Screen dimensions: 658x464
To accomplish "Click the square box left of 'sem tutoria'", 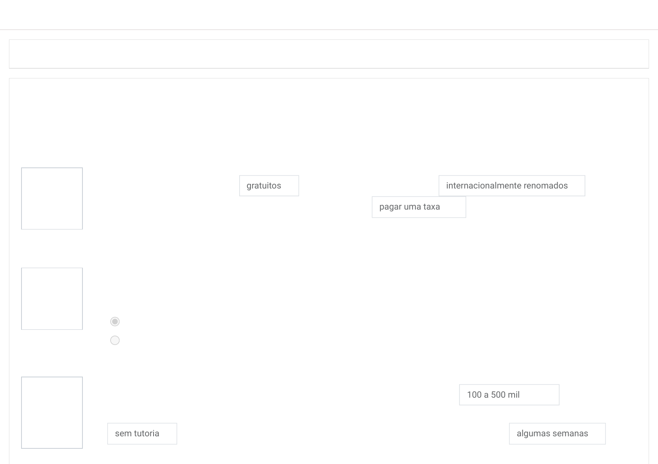I will pos(52,412).
